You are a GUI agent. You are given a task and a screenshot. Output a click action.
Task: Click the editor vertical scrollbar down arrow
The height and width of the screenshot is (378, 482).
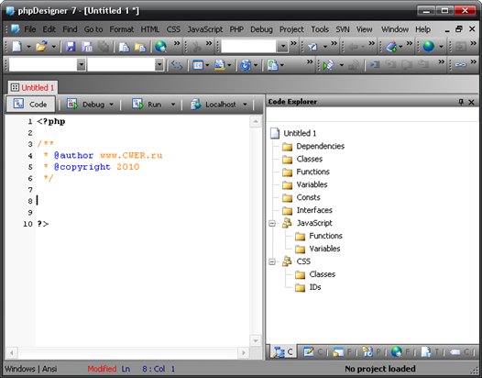[256, 340]
